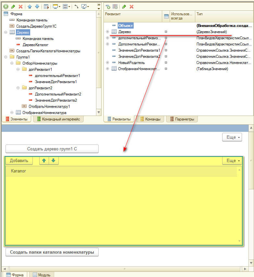This screenshot has width=254, height=277.
Task: Select ЗначениеДопРеквизита1 in the elements tree
Action: (x=55, y=82)
